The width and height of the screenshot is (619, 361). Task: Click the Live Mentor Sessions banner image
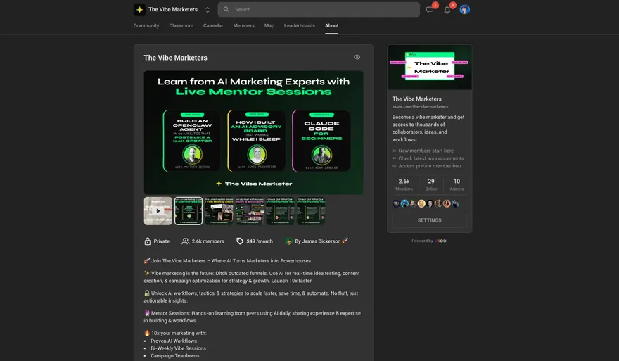[253, 132]
